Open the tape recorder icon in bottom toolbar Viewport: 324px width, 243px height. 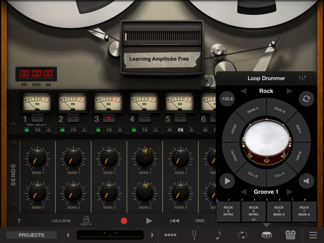[x=291, y=235]
